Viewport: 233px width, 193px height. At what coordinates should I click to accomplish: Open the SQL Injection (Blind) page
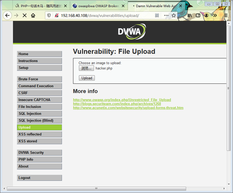[x=39, y=120]
